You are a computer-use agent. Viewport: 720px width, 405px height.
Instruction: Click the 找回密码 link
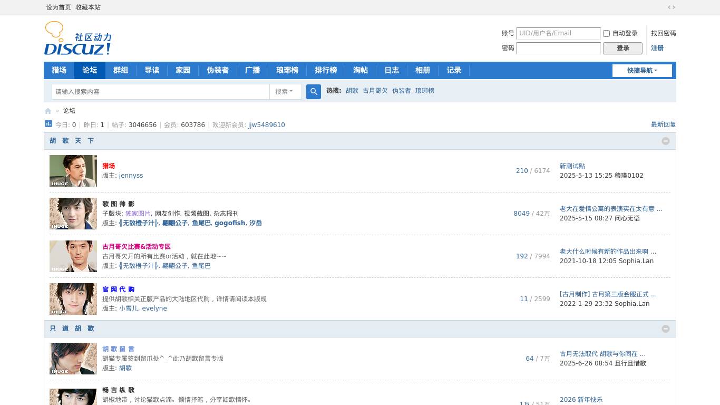point(663,33)
